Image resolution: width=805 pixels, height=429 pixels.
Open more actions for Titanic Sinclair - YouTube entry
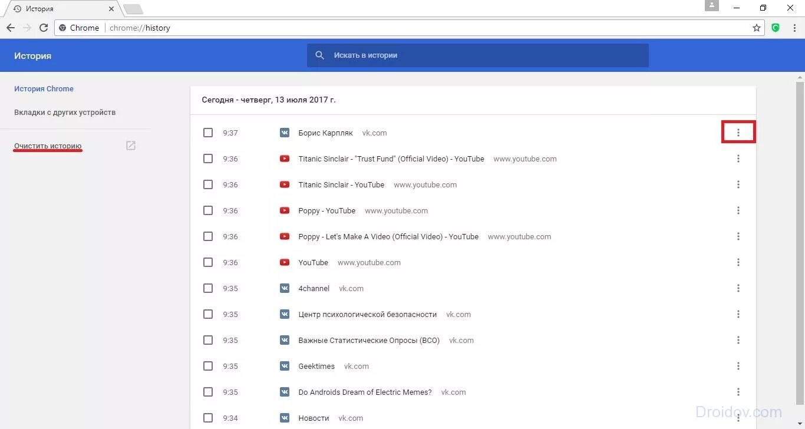pos(738,184)
